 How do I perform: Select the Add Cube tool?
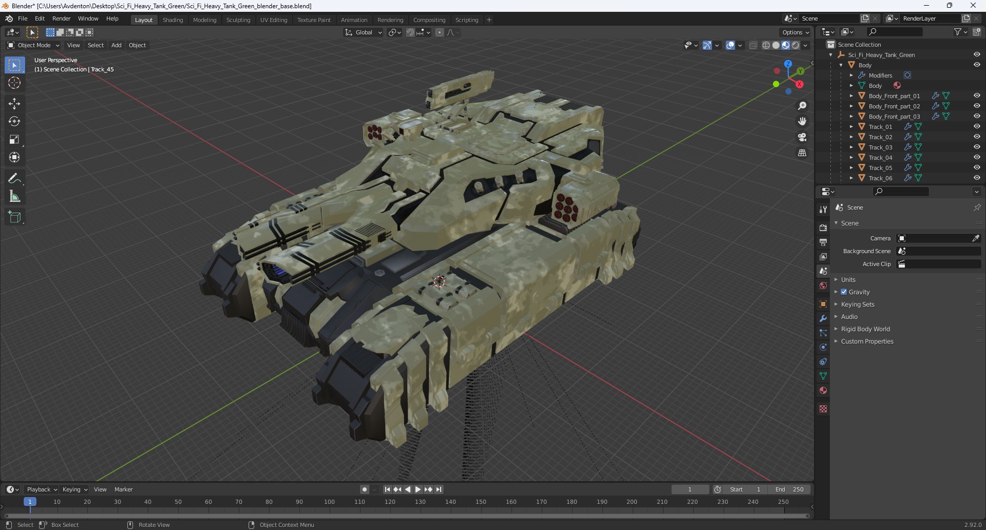pyautogui.click(x=14, y=217)
